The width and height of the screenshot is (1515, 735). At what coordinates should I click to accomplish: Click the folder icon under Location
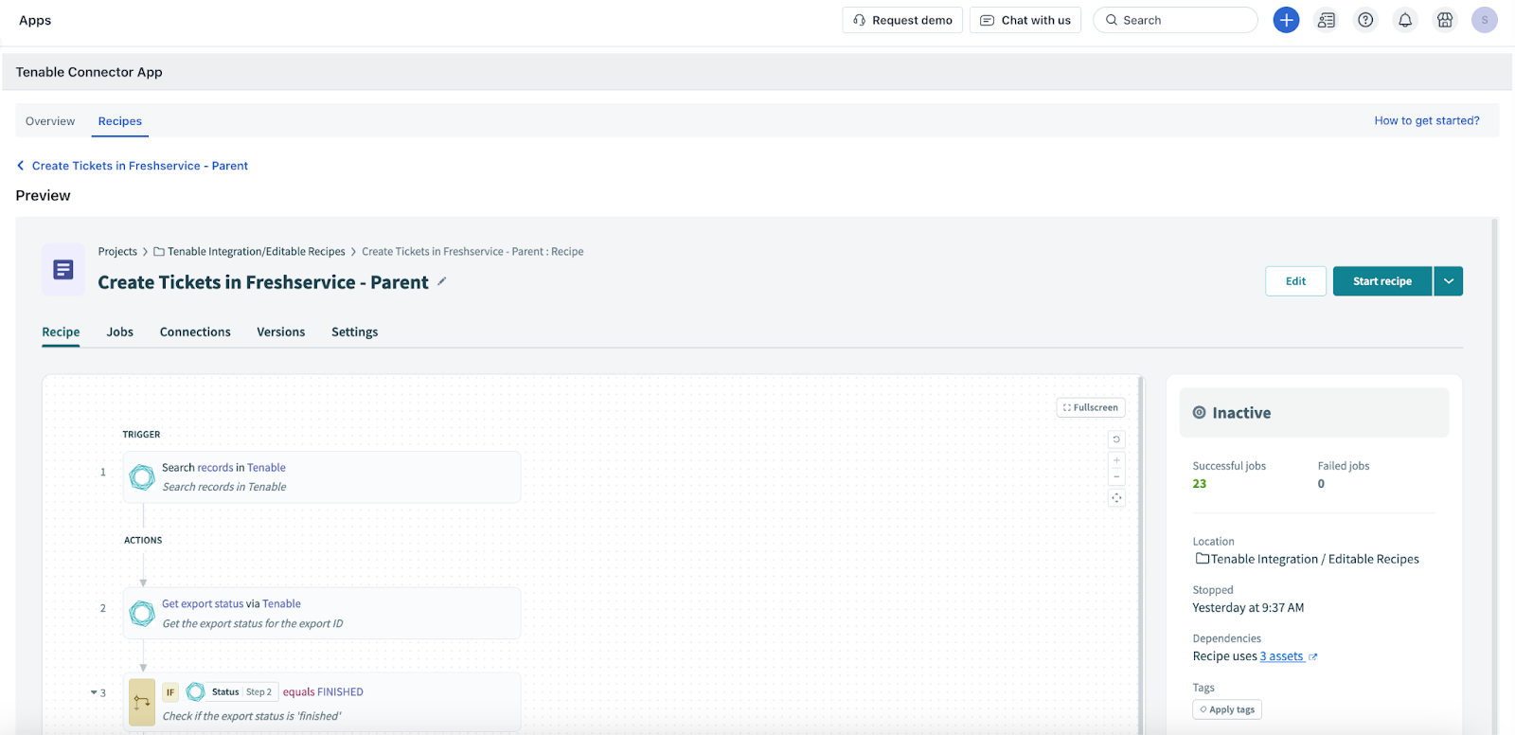(1202, 559)
